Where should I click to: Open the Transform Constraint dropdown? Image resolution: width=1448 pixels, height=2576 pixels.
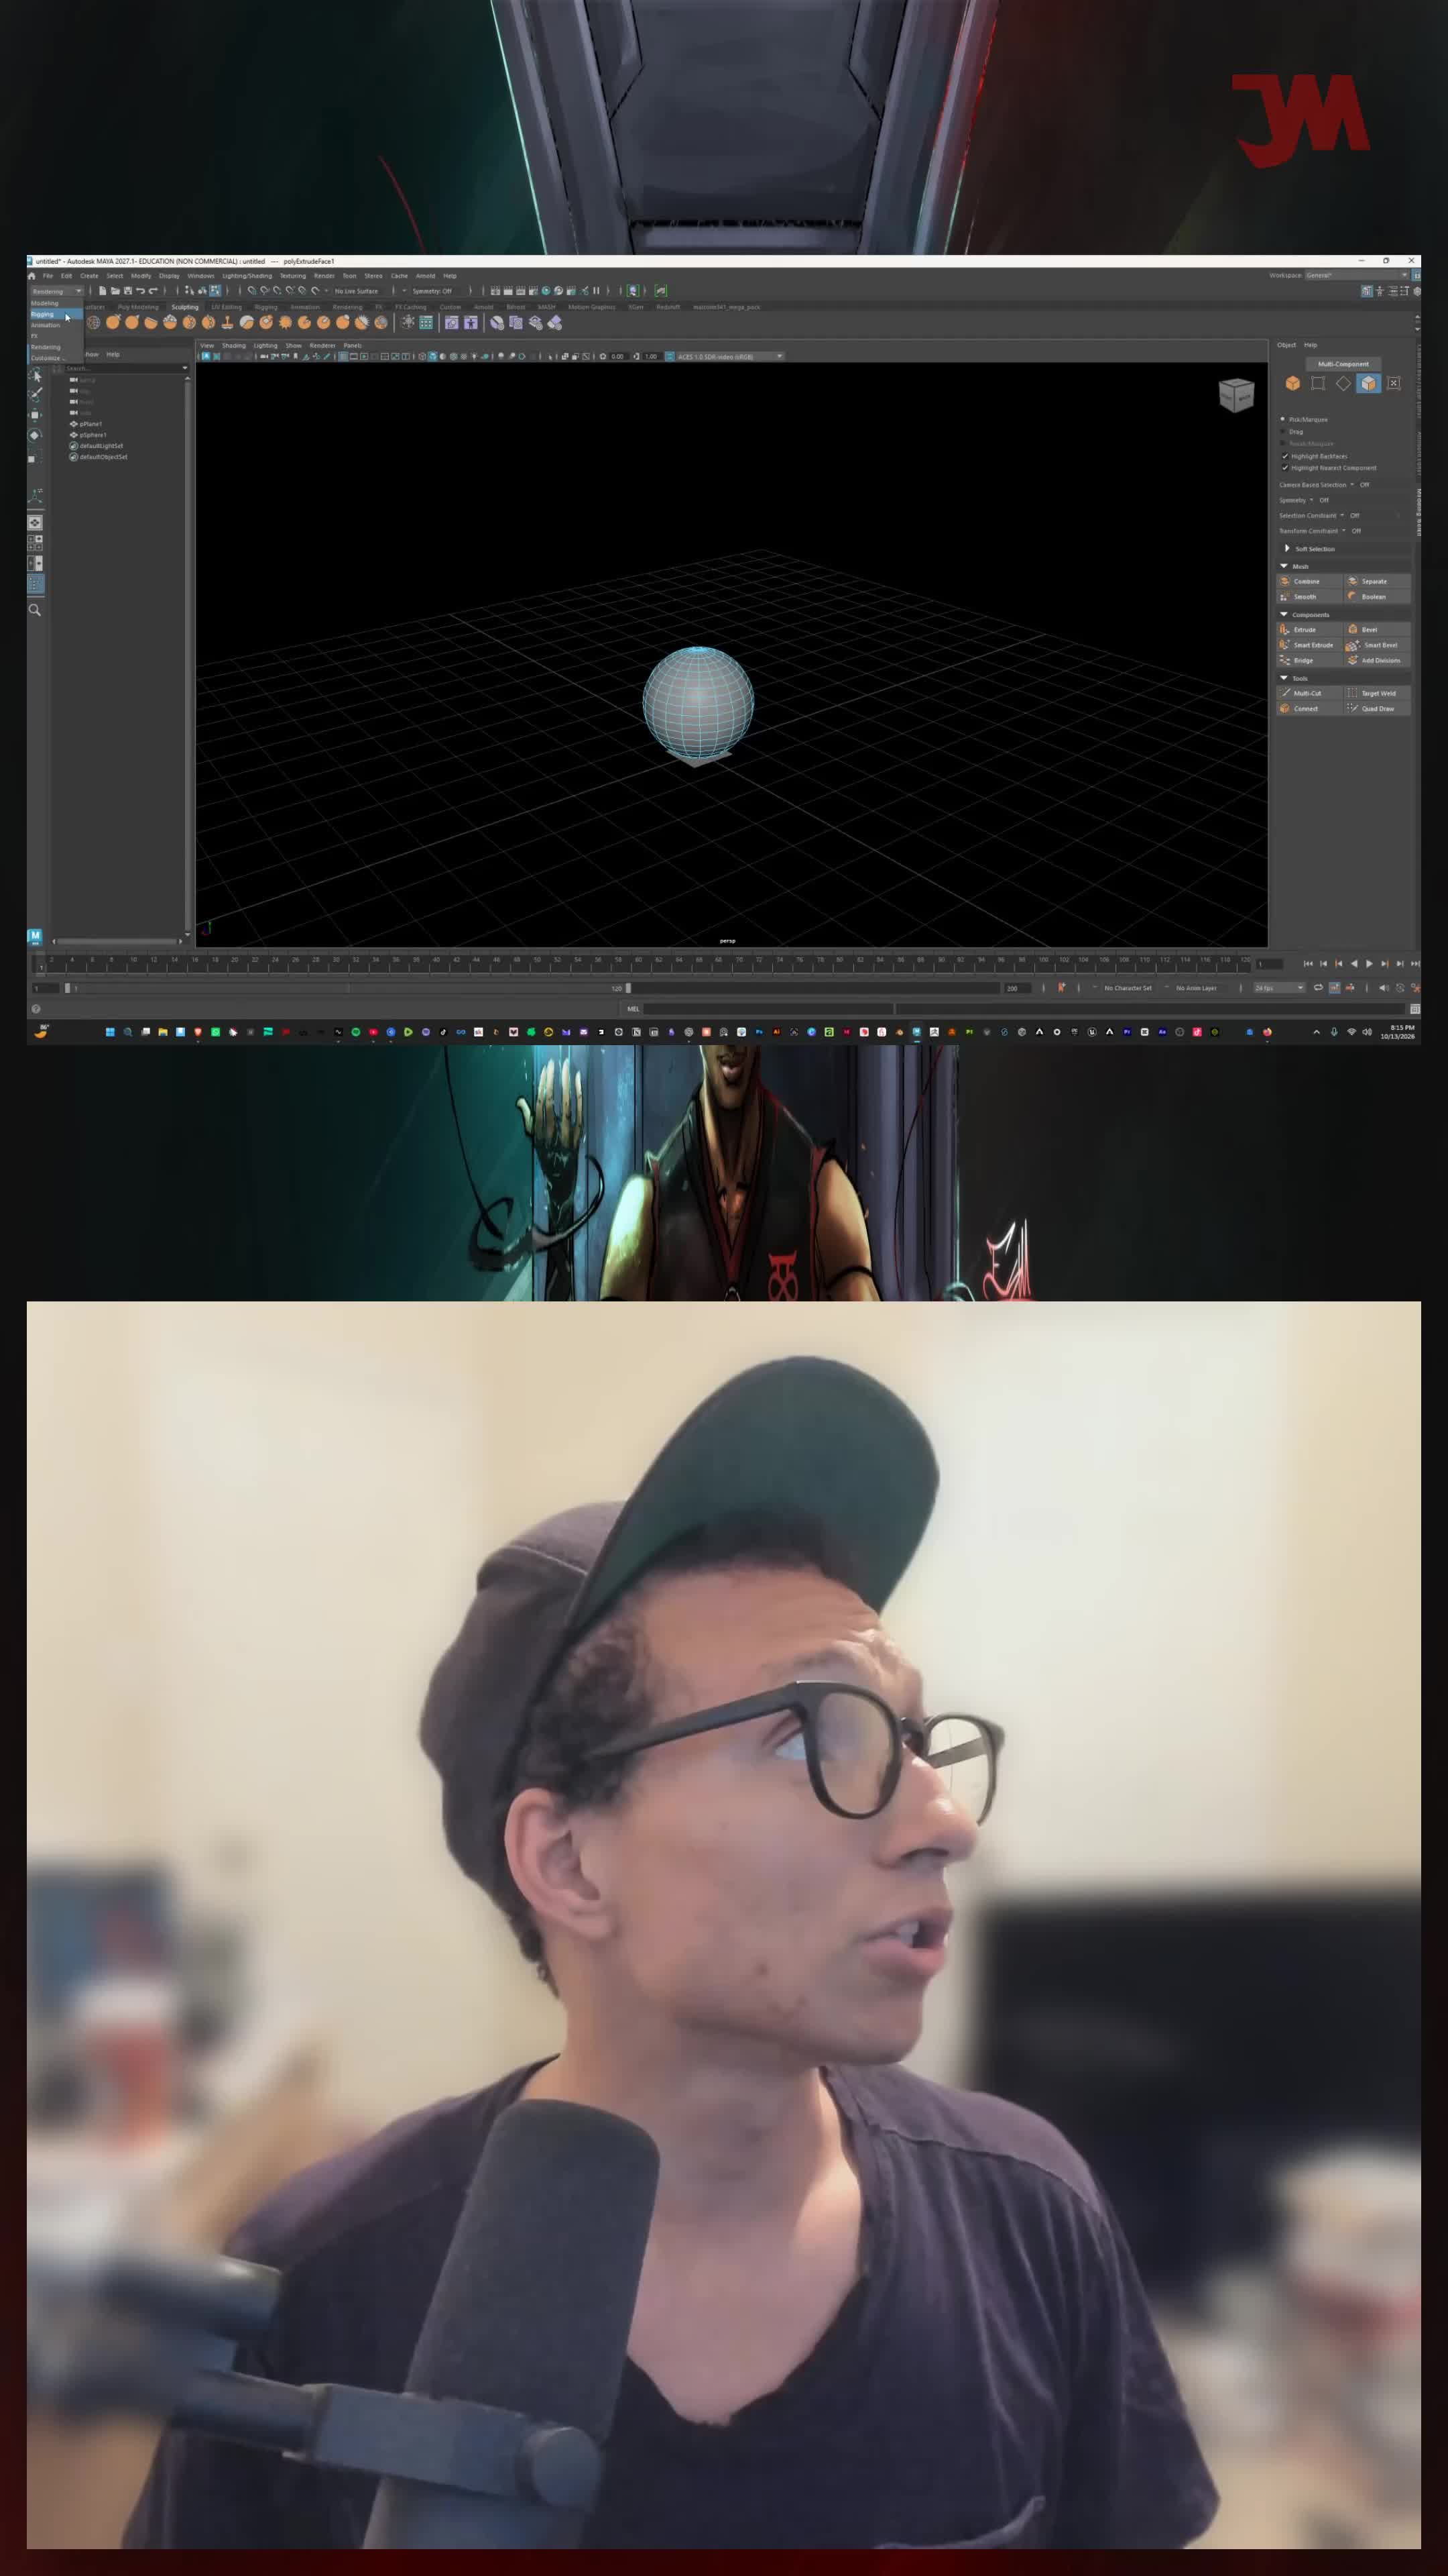(1344, 531)
